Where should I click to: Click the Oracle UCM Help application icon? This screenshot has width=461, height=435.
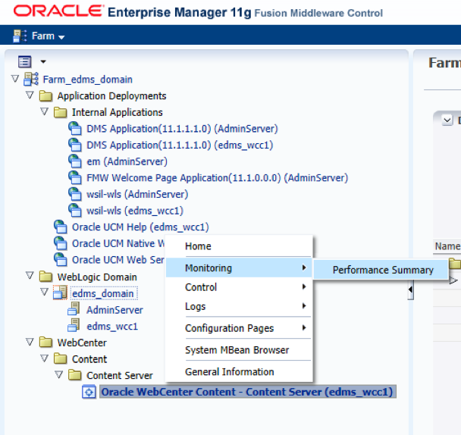pos(60,227)
